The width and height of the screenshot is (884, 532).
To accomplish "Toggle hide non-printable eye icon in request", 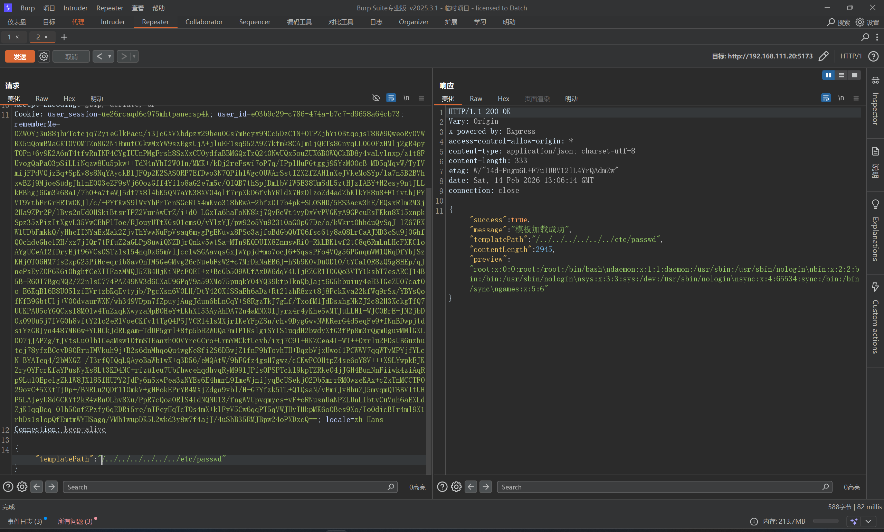I will tap(376, 98).
